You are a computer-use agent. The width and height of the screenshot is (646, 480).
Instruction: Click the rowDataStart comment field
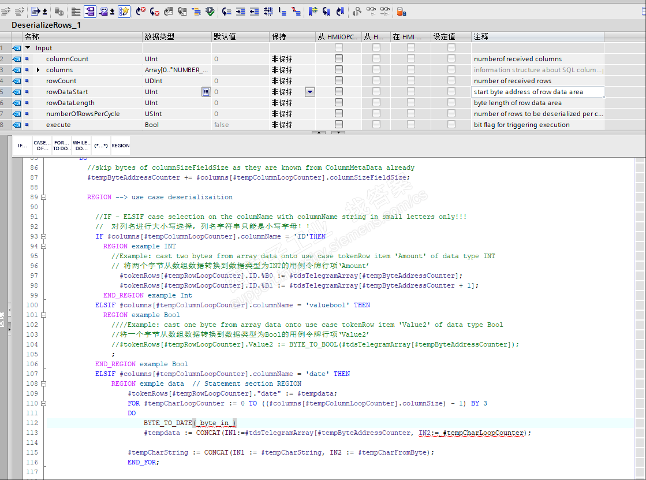pyautogui.click(x=537, y=92)
